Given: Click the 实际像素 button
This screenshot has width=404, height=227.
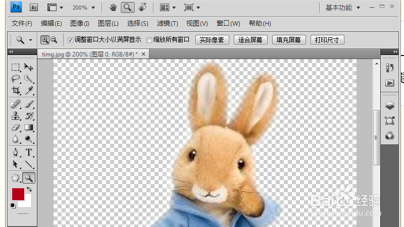Looking at the screenshot, I should pyautogui.click(x=212, y=40).
